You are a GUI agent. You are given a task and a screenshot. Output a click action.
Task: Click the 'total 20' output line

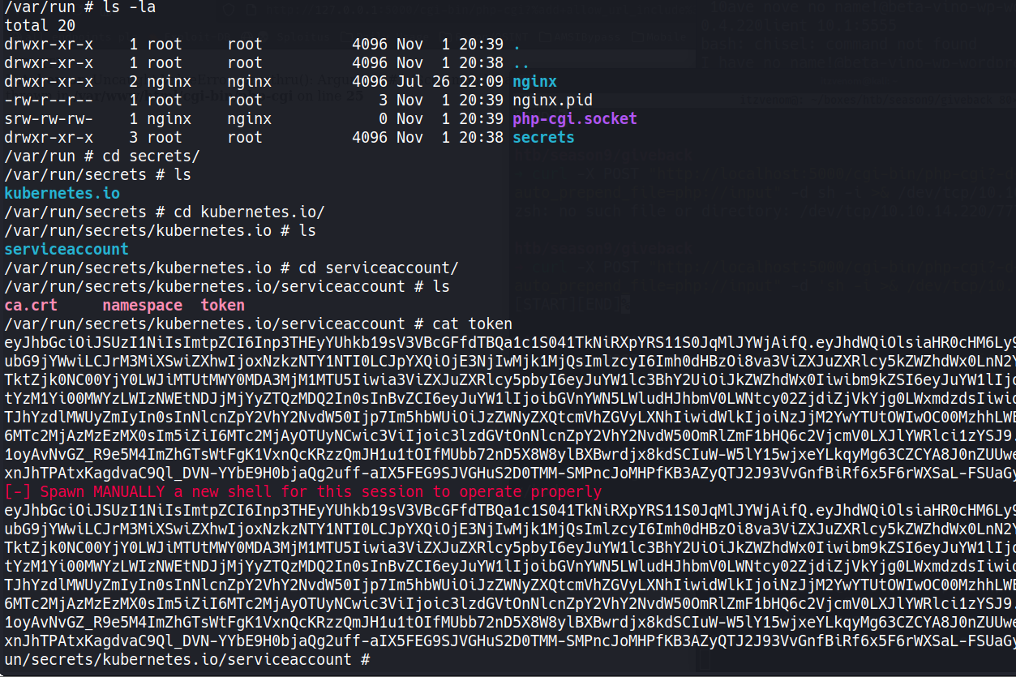coord(40,26)
